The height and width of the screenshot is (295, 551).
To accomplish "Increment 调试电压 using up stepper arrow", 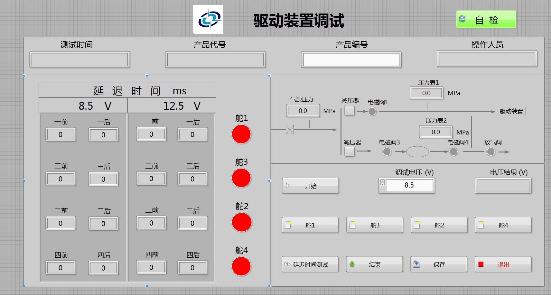I will pyautogui.click(x=382, y=181).
